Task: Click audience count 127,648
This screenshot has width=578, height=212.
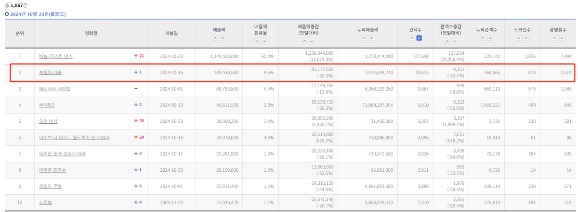Action: [420, 56]
